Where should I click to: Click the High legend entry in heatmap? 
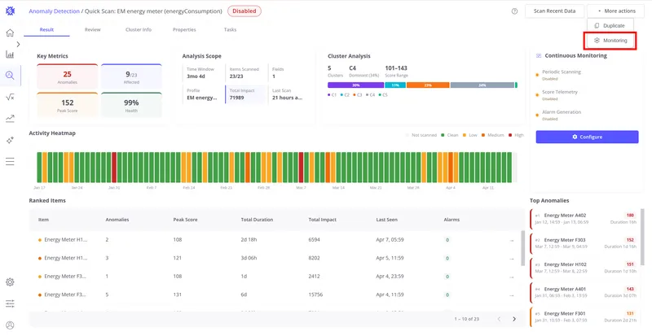(x=516, y=135)
